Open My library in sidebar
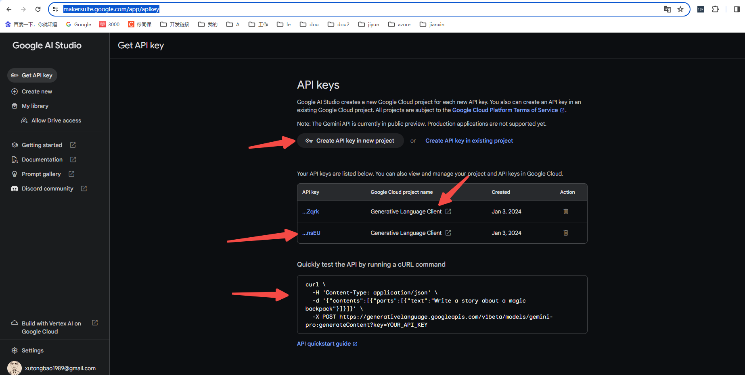745x375 pixels. click(x=30, y=106)
